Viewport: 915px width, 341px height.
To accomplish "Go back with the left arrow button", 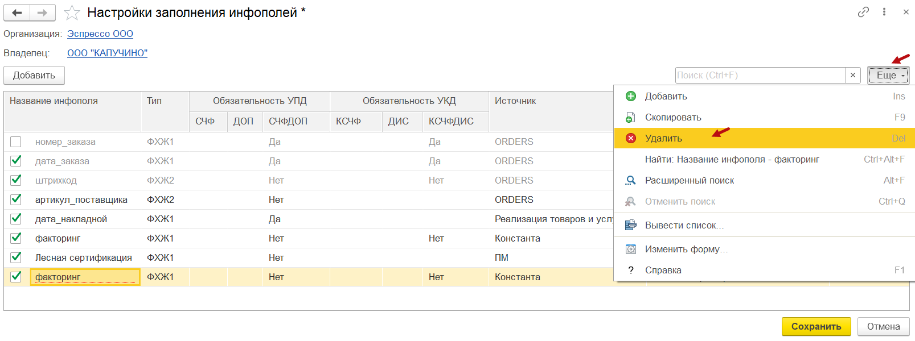I will [x=17, y=13].
